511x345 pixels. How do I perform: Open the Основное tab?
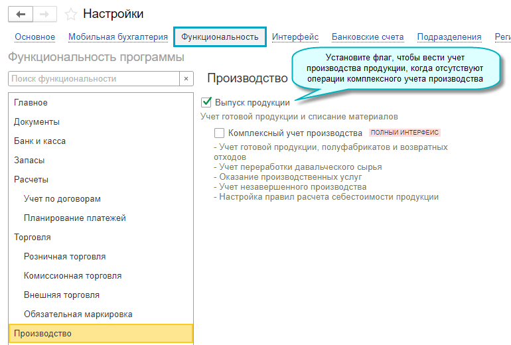click(x=35, y=36)
